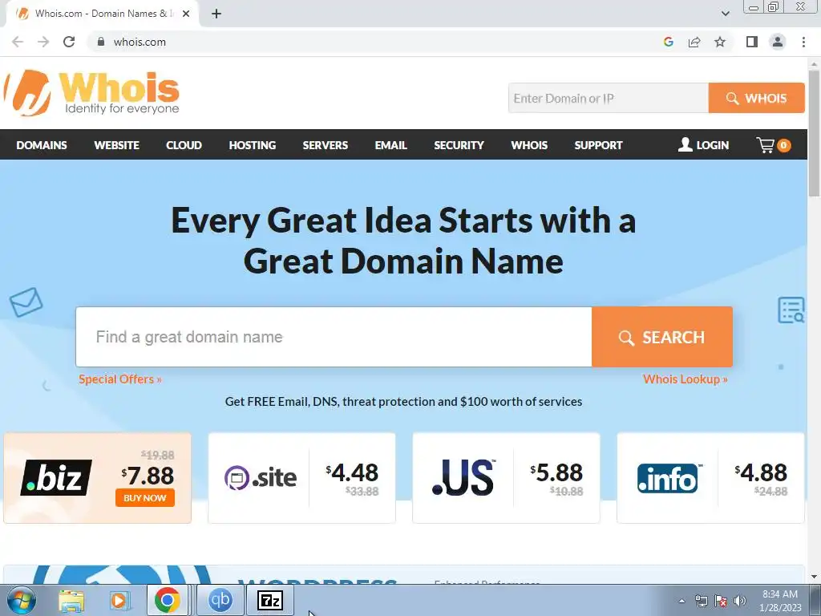Viewport: 821px width, 616px height.
Task: Open qBittorrent from taskbar
Action: [220, 600]
